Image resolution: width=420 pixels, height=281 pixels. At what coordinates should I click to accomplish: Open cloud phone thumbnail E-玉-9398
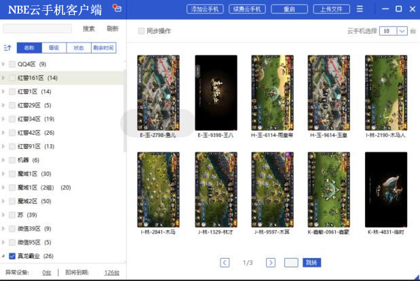click(x=216, y=93)
